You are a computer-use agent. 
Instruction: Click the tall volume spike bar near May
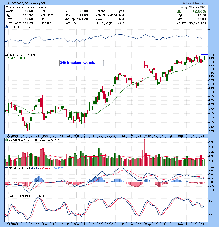[144, 153]
